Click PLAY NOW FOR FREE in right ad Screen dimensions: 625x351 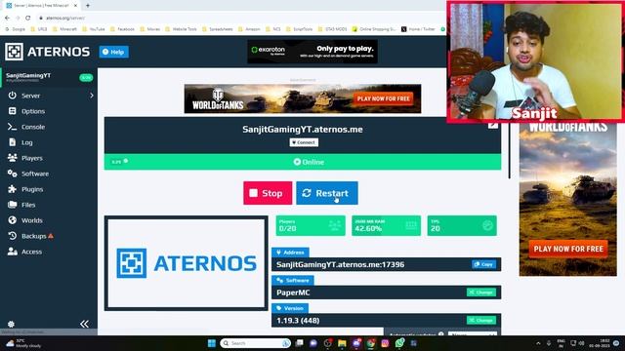click(568, 249)
